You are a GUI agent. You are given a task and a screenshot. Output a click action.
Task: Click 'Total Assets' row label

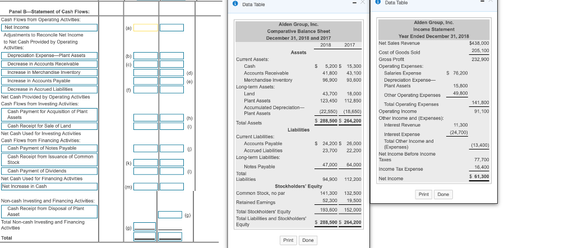[x=249, y=123]
